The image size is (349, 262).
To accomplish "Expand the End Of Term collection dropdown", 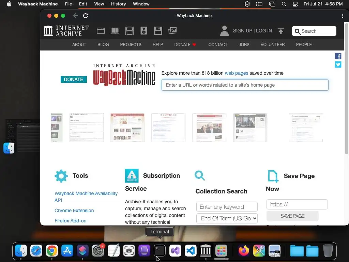I will click(x=227, y=218).
